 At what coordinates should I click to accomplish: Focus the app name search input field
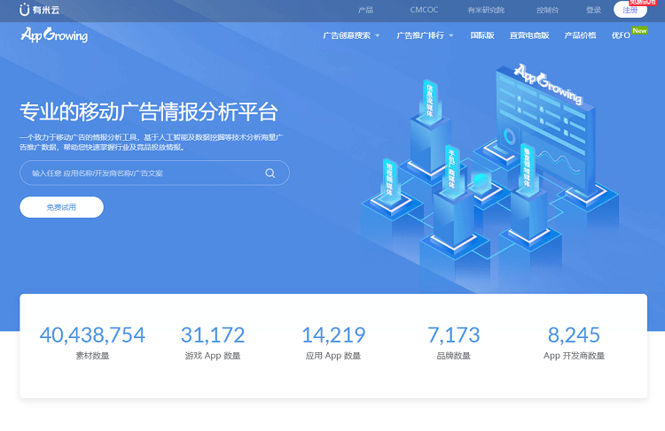point(142,173)
